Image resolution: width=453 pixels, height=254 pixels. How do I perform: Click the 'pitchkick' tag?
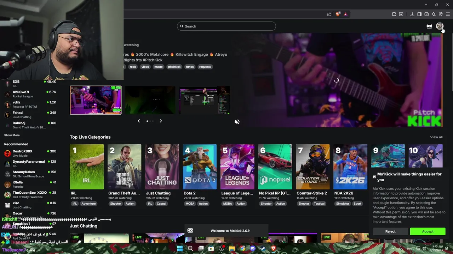pos(174,67)
